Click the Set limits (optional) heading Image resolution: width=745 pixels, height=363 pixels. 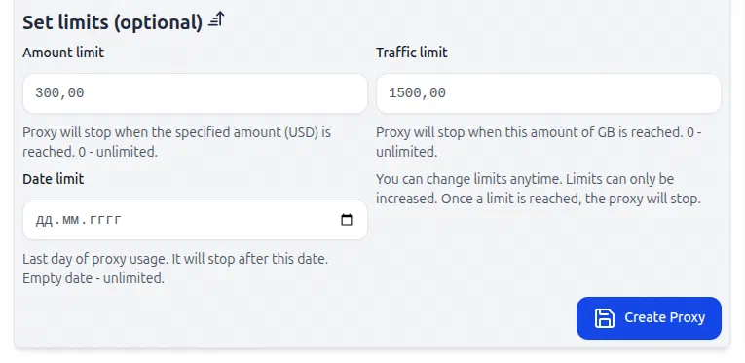click(113, 22)
